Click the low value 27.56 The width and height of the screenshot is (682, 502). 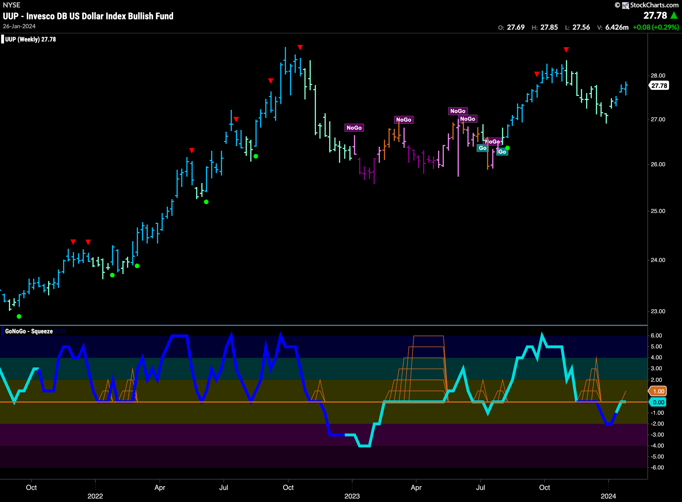click(x=581, y=27)
